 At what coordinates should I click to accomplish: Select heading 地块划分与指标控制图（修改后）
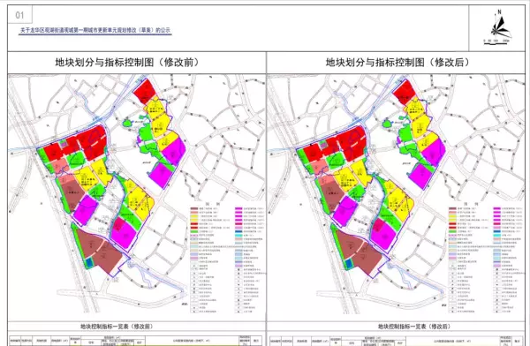point(397,62)
